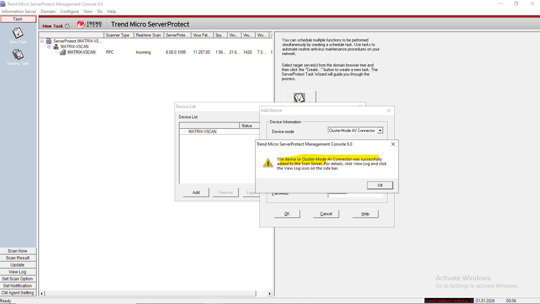Open the Existing Task sidebar icon
The width and height of the screenshot is (540, 304).
pos(18,55)
